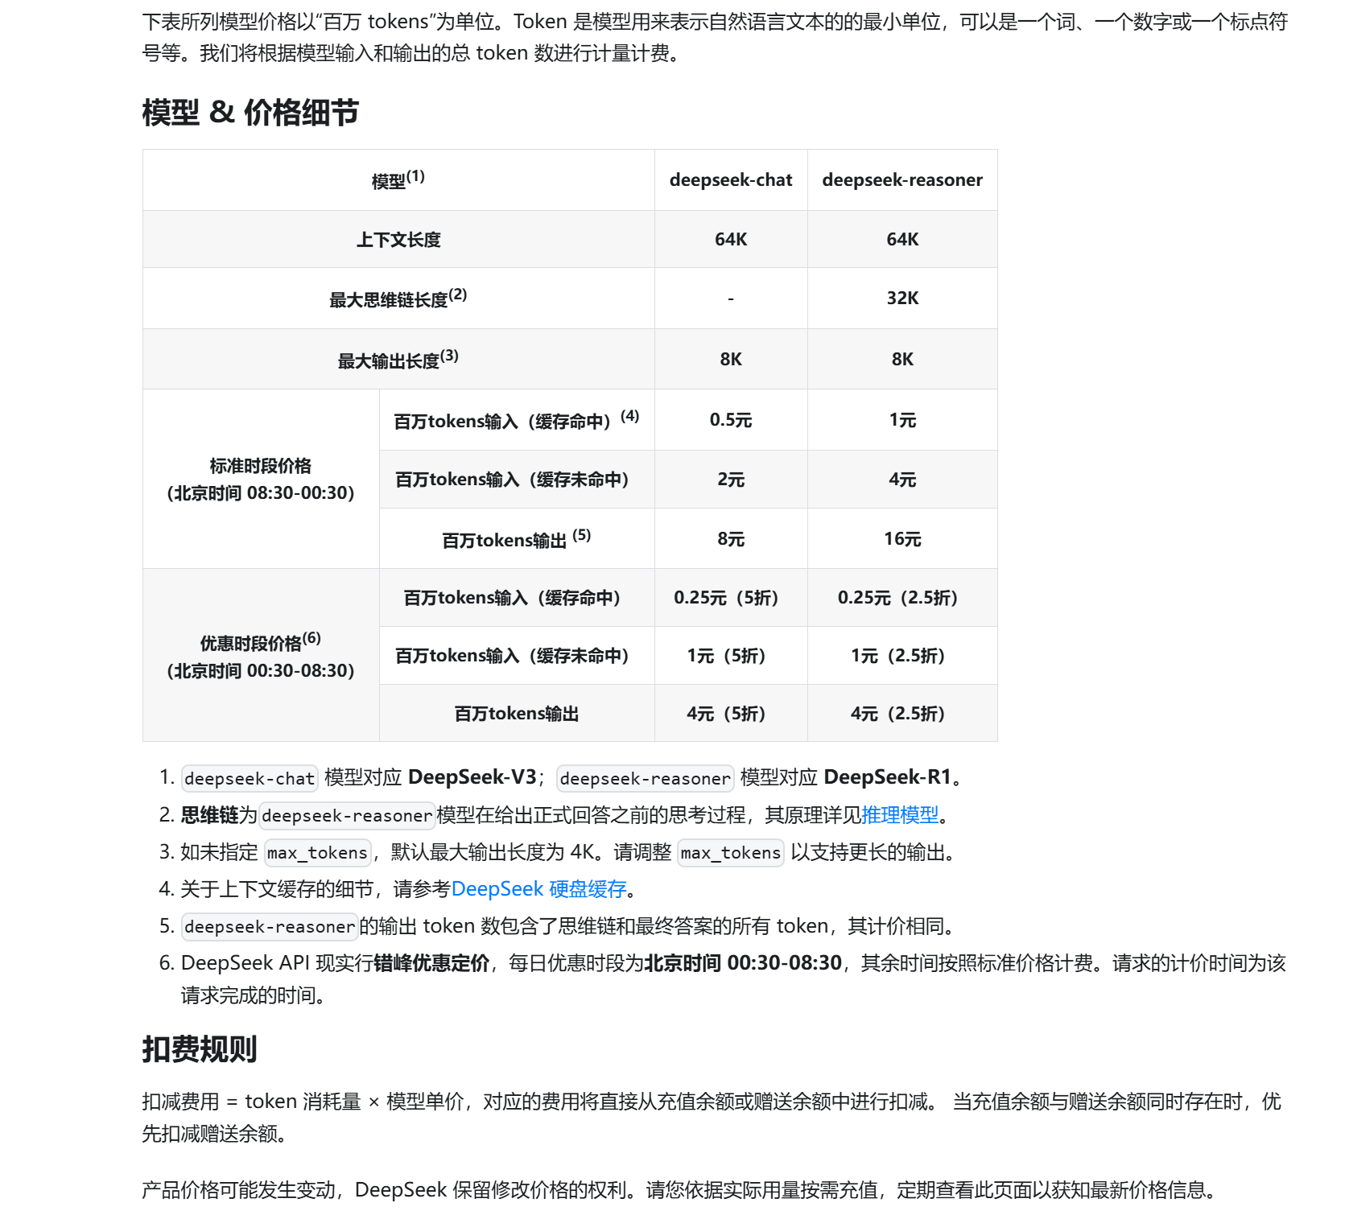Click 百万tokens输入（缓存命中）in the standard-period rows
The height and width of the screenshot is (1211, 1345).
[517, 420]
